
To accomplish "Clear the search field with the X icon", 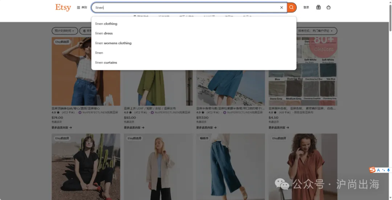I will [x=282, y=8].
